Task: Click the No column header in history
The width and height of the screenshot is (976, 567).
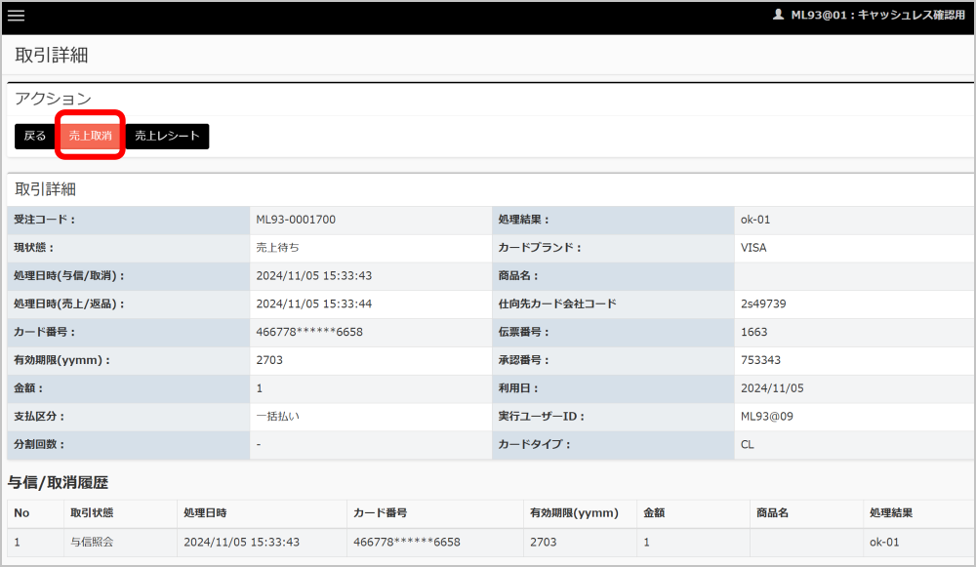Action: point(21,512)
